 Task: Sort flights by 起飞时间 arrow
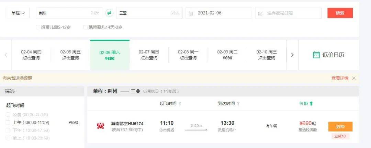click(x=180, y=104)
